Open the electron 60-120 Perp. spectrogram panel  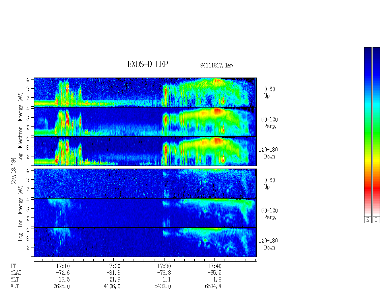click(x=145, y=122)
